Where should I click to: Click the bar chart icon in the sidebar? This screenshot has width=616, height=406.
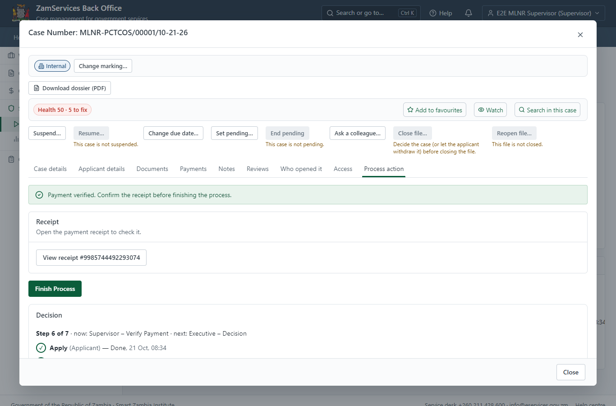(16, 139)
